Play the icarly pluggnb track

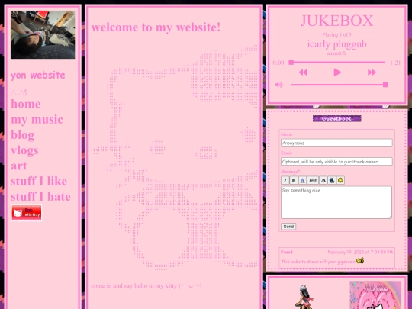337,72
